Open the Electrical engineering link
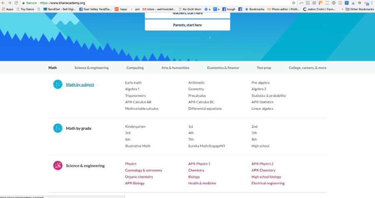Image resolution: width=375 pixels, height=198 pixels. (x=268, y=183)
